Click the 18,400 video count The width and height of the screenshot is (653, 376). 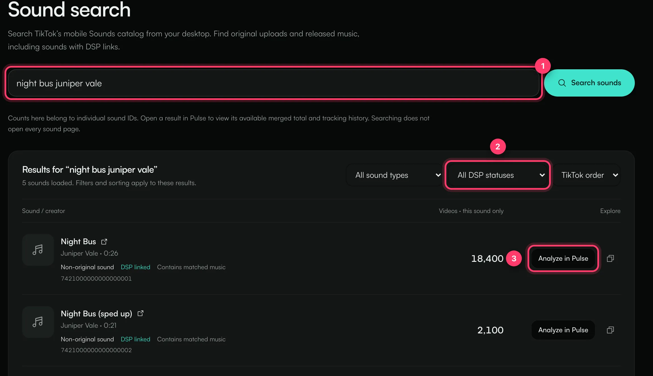(487, 258)
